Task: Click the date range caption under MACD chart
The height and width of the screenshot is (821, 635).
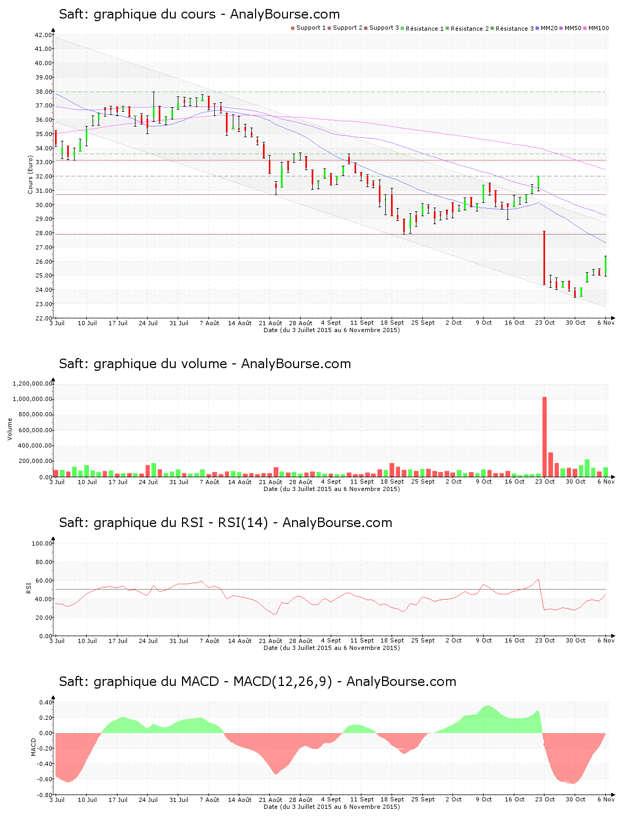Action: (x=332, y=807)
